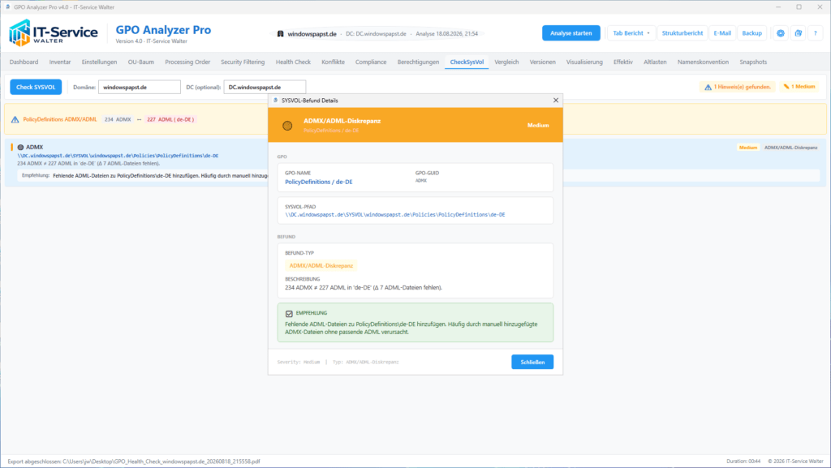The image size is (831, 468).
Task: Open the Snapshots tab
Action: click(753, 62)
